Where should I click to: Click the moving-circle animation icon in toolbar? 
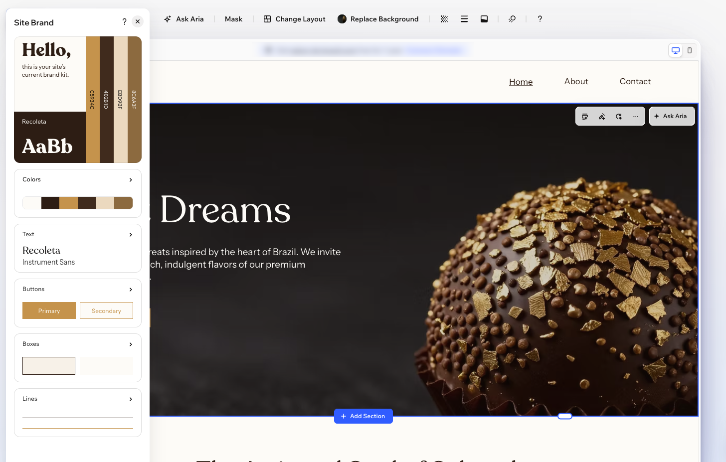tap(512, 19)
